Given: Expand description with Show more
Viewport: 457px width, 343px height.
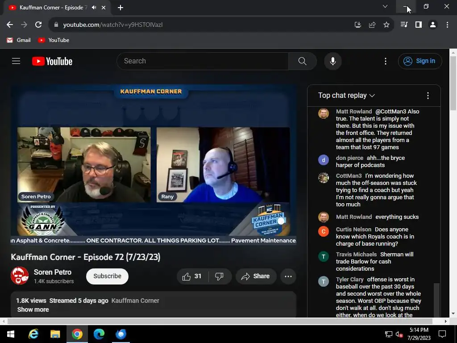Looking at the screenshot, I should [x=33, y=310].
